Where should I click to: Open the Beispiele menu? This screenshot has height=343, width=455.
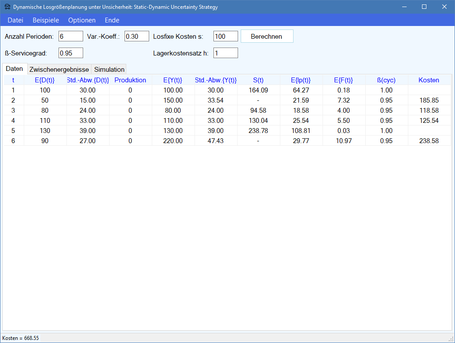[46, 20]
